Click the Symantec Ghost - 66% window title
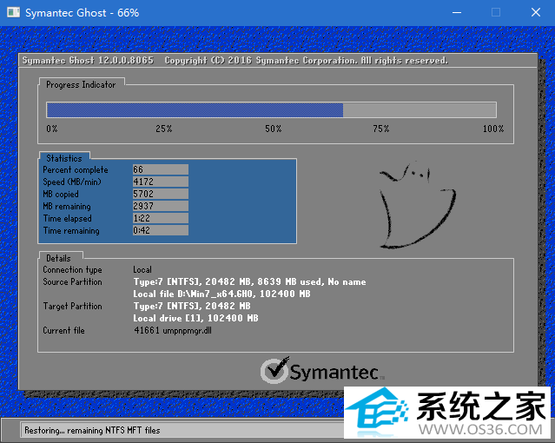Screen dimensions: 555x443 click(x=83, y=13)
